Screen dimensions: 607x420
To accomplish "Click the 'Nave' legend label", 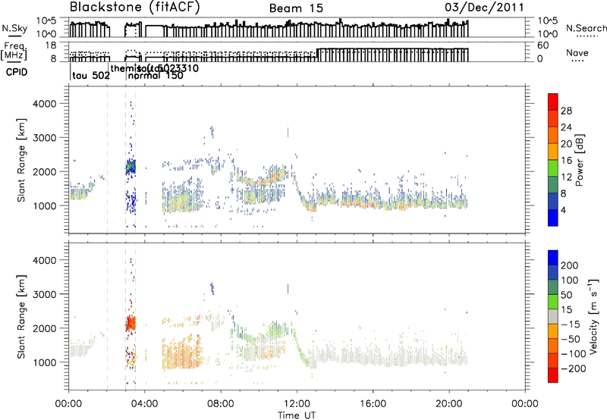I will 577,52.
